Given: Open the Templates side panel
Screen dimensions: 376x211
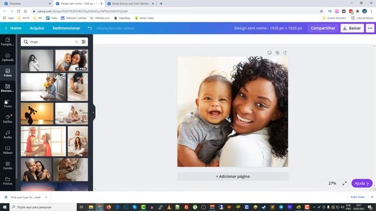Looking at the screenshot, I should point(8,42).
